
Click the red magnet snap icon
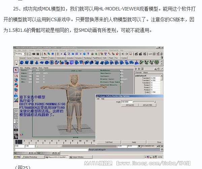coord(117,54)
